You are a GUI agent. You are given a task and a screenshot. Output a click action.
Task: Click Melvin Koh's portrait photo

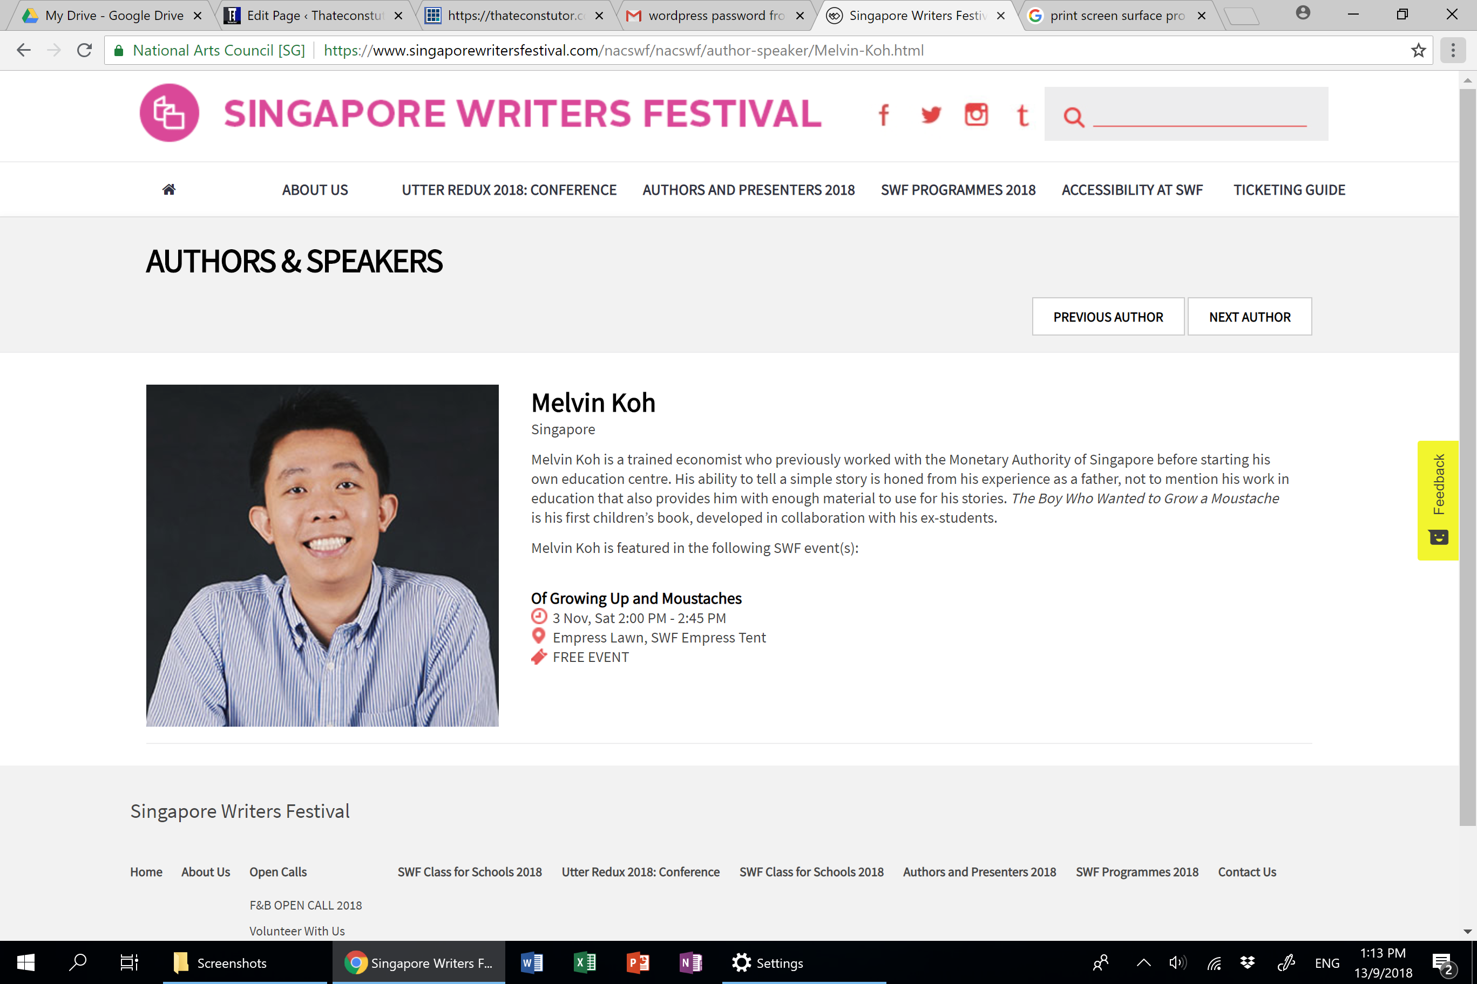pyautogui.click(x=322, y=555)
